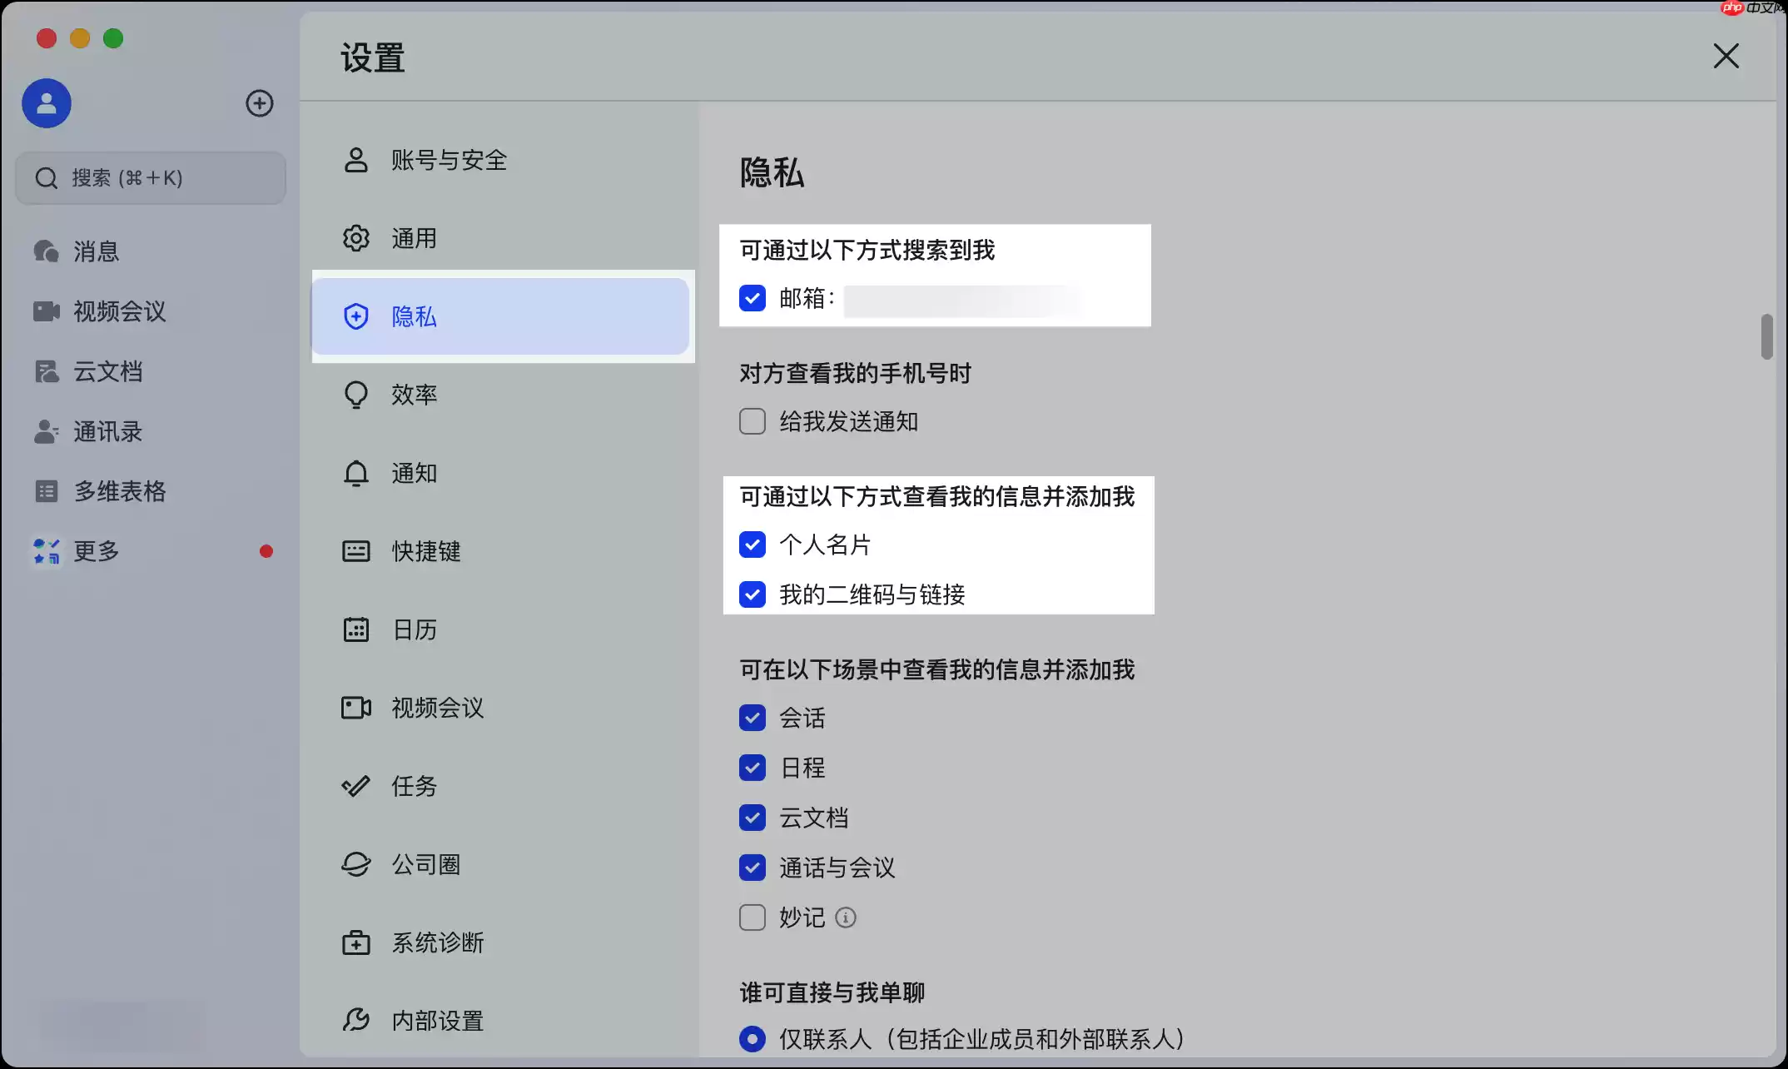Click heading 可在以下场景中查看我的信息并添加我
This screenshot has width=1788, height=1069.
937,669
